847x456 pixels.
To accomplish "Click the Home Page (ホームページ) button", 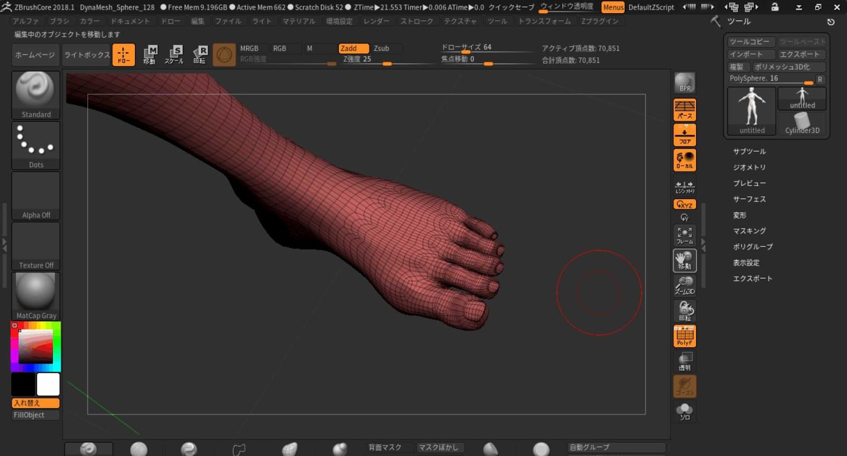I will pyautogui.click(x=35, y=55).
